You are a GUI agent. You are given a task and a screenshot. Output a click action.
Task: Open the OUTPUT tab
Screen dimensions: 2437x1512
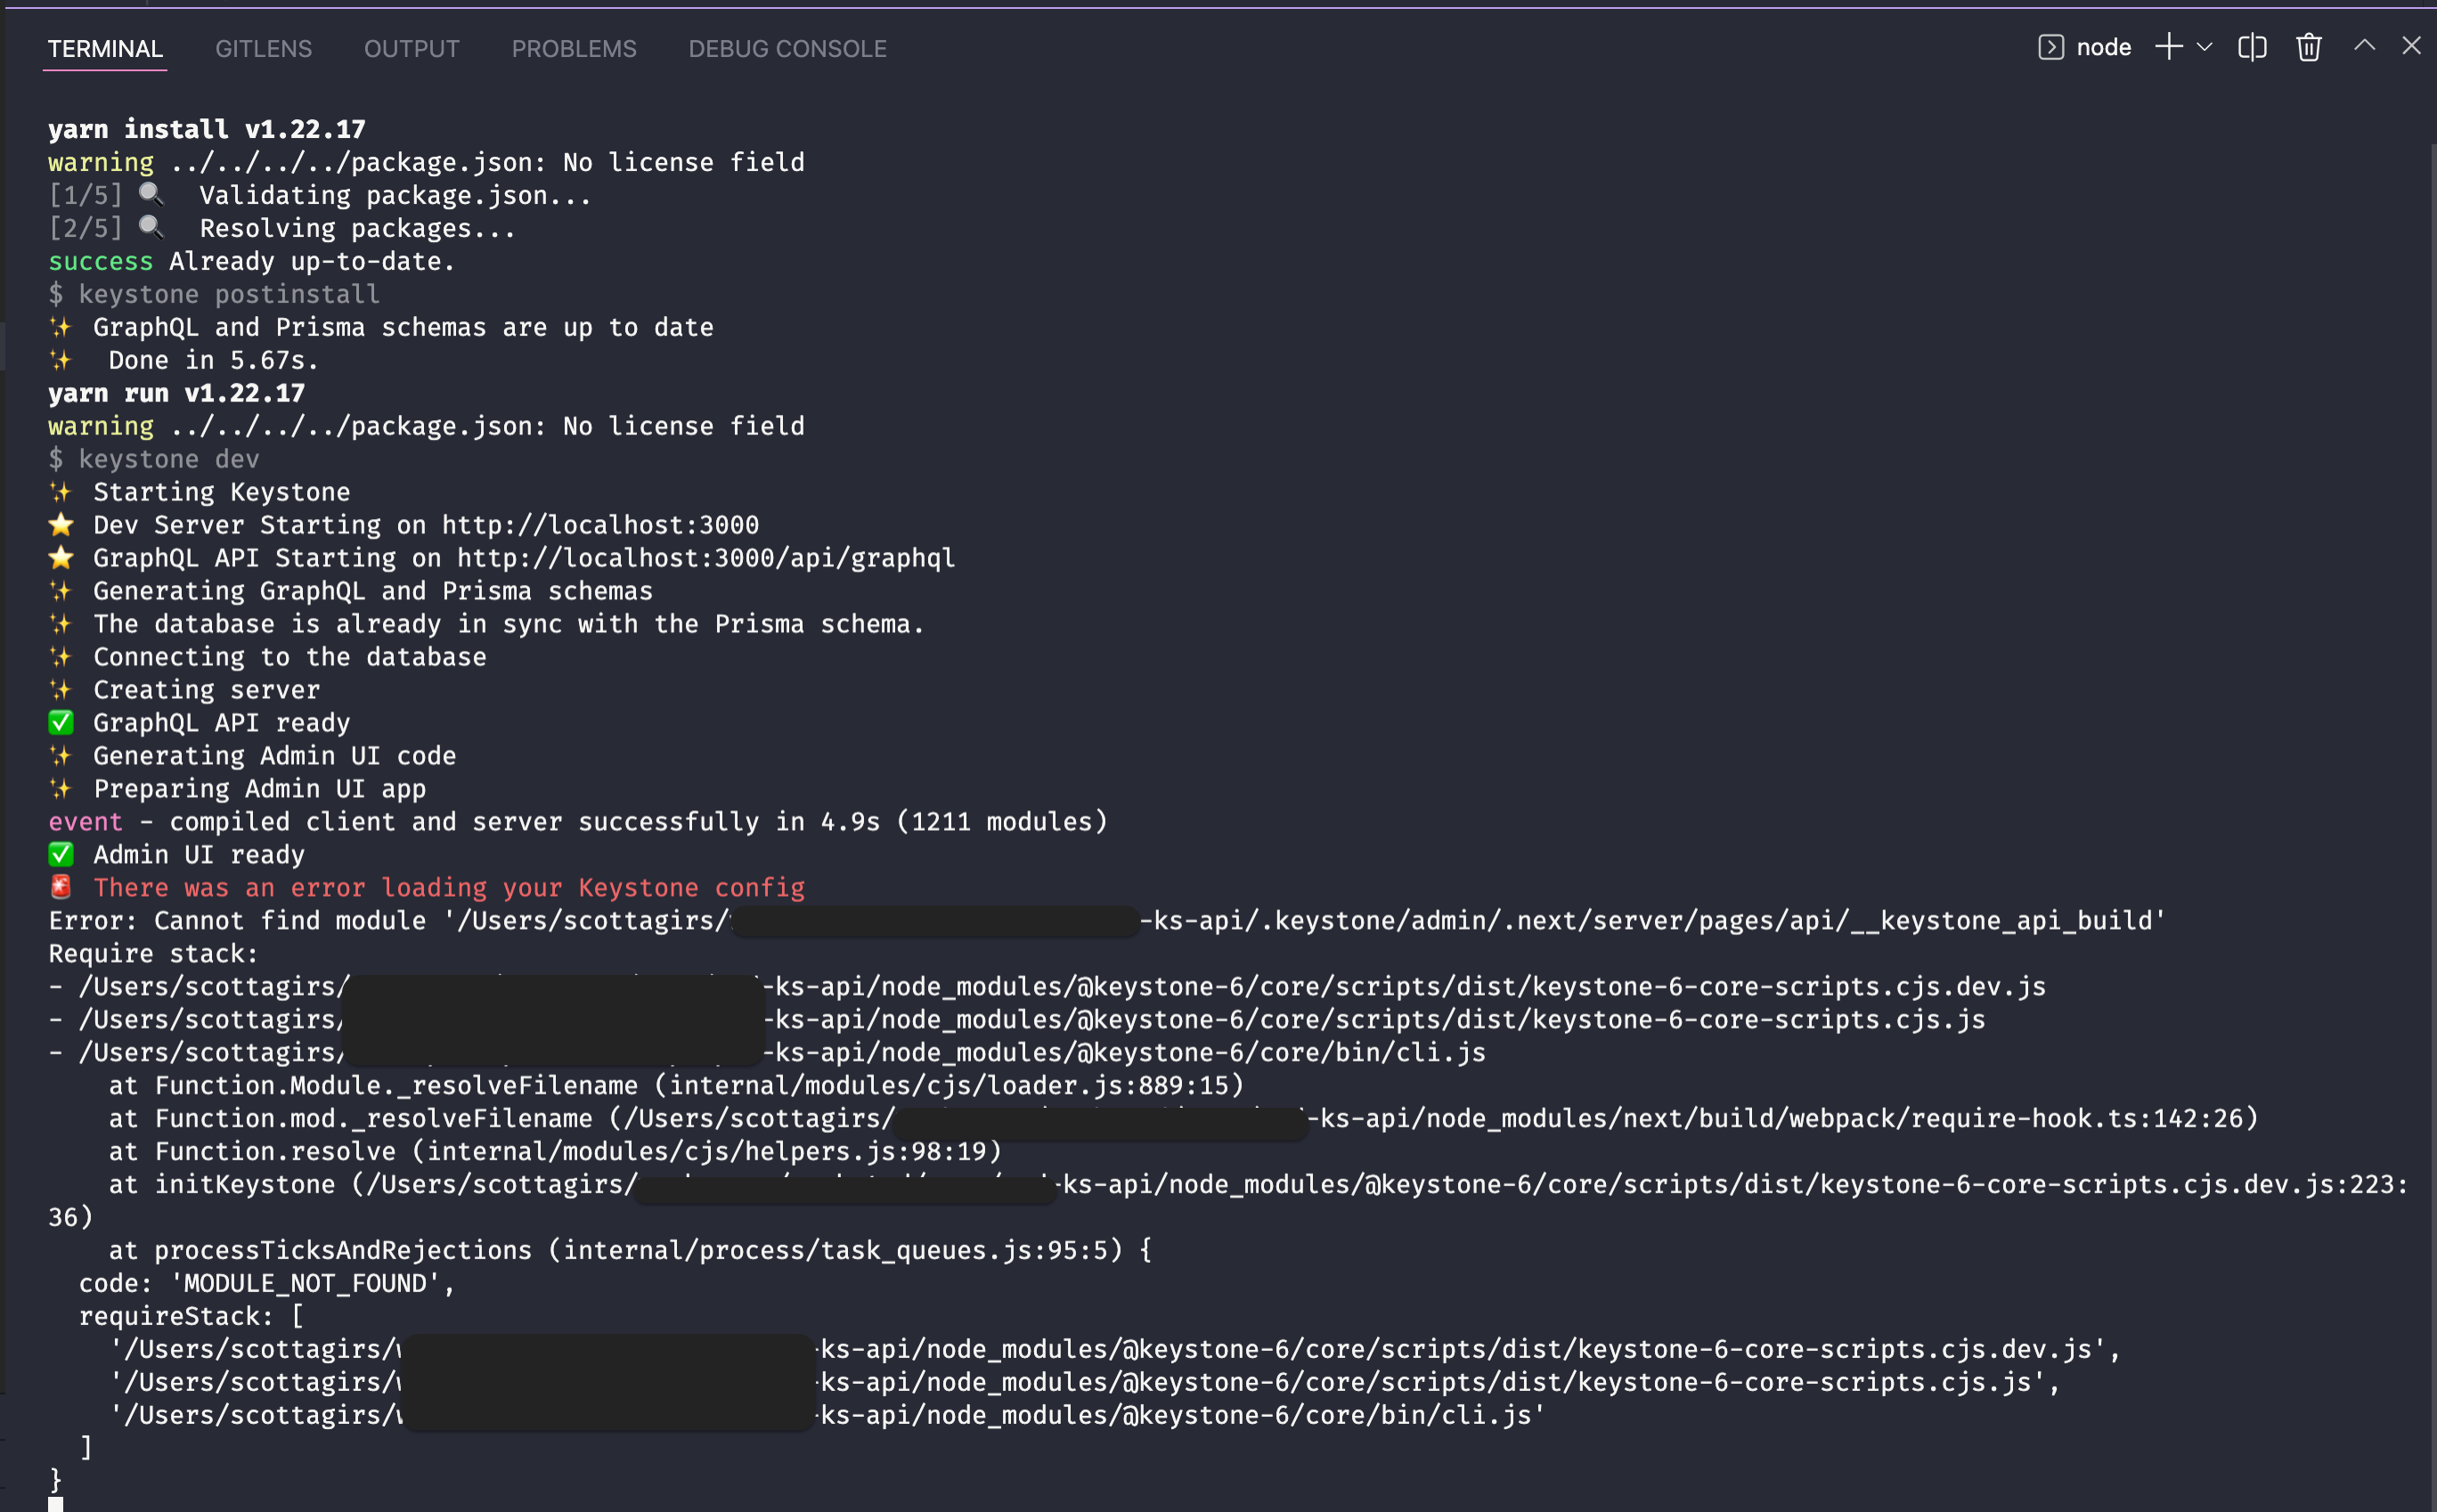pyautogui.click(x=412, y=48)
